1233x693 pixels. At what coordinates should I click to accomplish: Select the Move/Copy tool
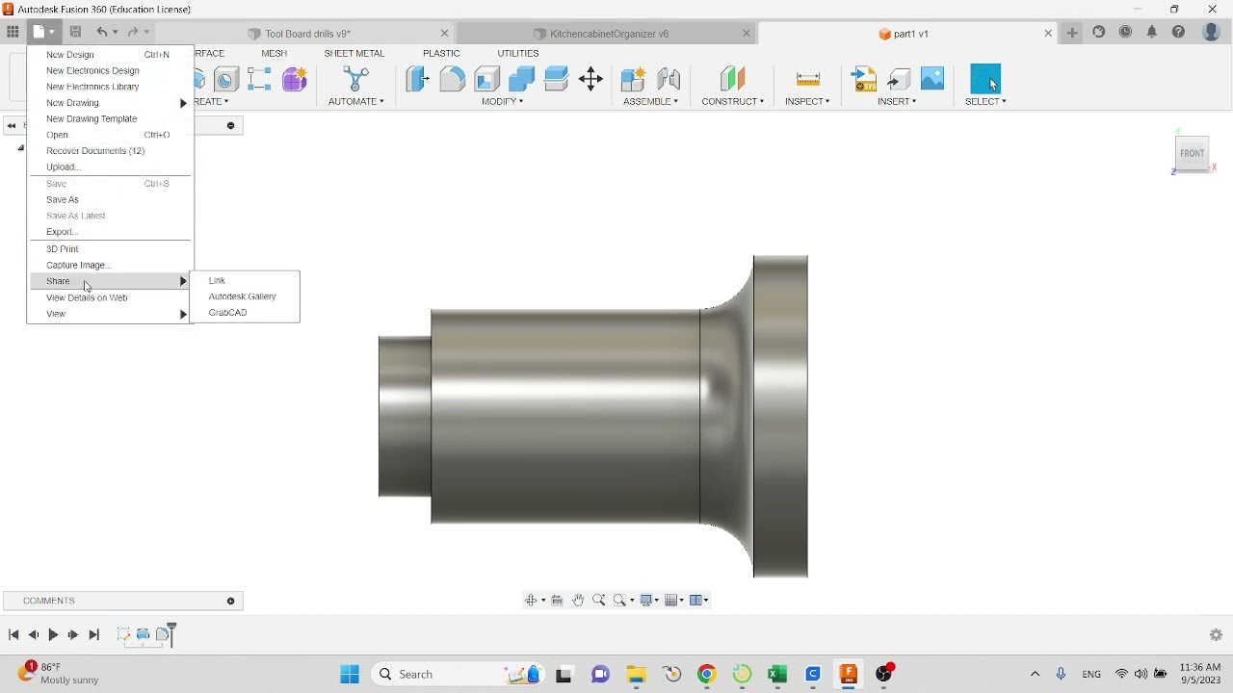591,79
